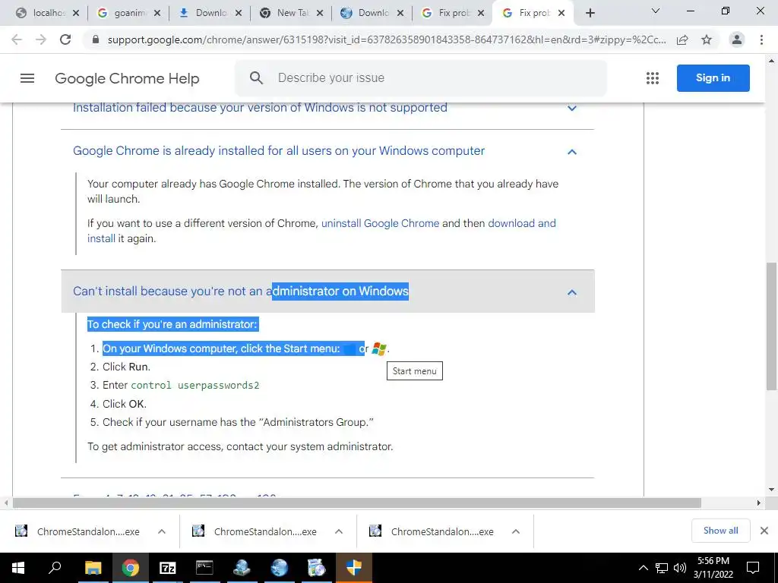This screenshot has width=778, height=583.
Task: Click the search magnifier icon
Action: [x=256, y=78]
